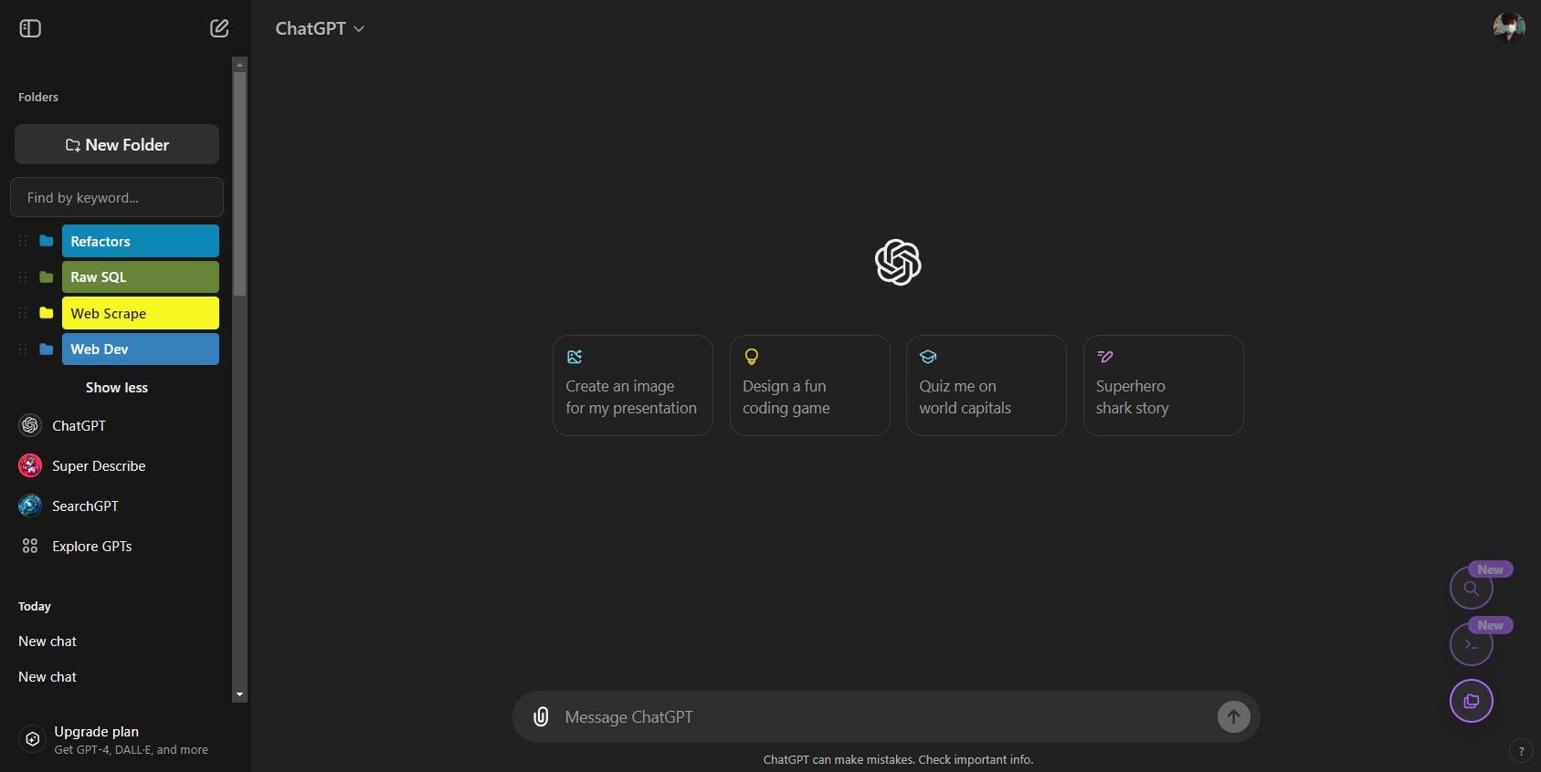This screenshot has height=772, width=1541.
Task: Click the paperclip attach file icon
Action: point(541,716)
